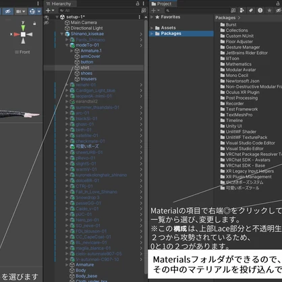This screenshot has width=282, height=282.
Task: Toggle hidden packages visibility in Project
Action: [279, 10]
